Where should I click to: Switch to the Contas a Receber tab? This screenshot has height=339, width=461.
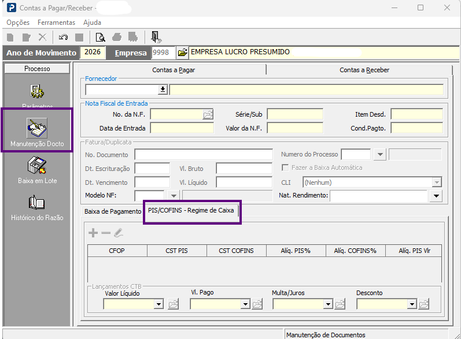pos(364,70)
